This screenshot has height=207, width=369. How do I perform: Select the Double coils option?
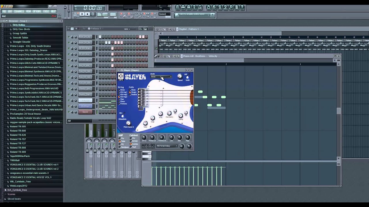(133, 95)
